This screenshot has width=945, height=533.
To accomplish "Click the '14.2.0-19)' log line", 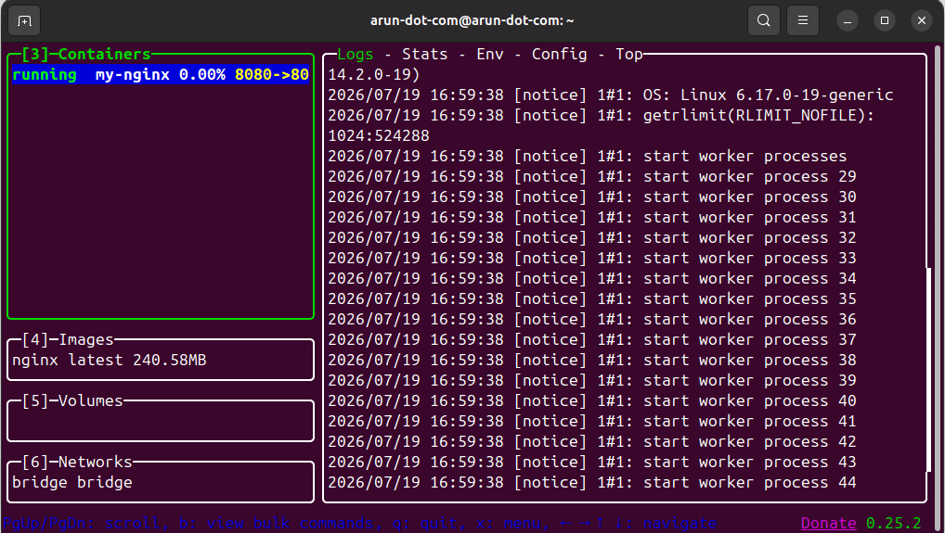I will coord(374,74).
